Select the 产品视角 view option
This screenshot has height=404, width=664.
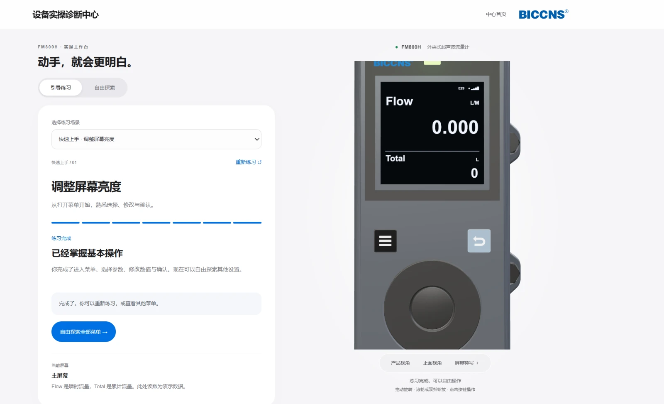point(400,363)
